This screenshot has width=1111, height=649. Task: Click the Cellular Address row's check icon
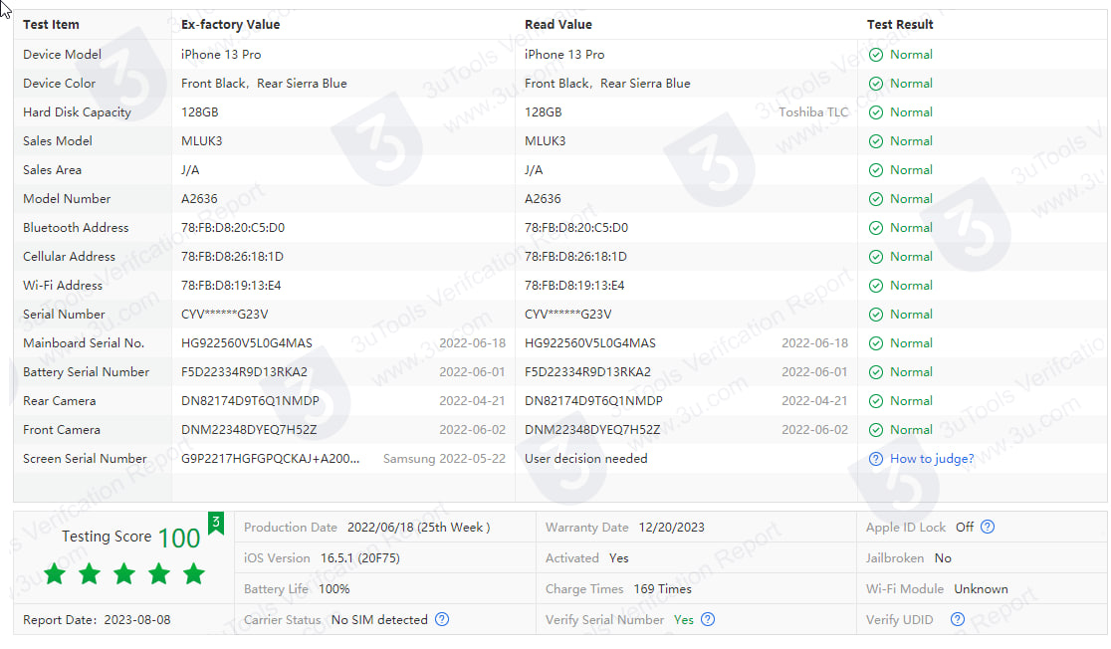876,257
